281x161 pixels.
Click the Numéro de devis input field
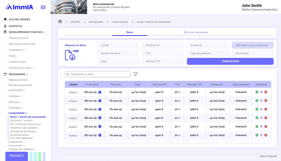(x=118, y=53)
